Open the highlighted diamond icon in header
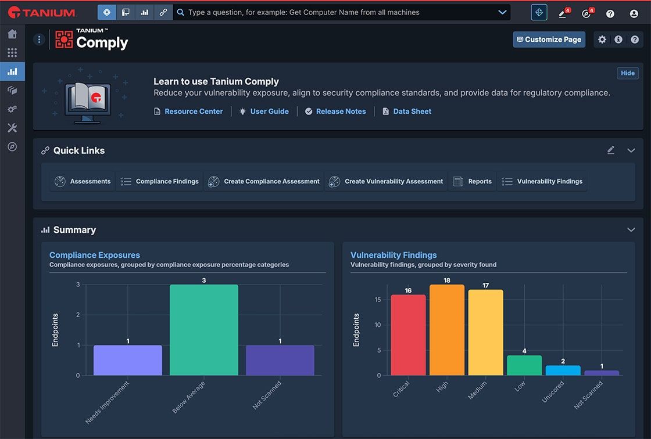651x439 pixels. pos(539,12)
